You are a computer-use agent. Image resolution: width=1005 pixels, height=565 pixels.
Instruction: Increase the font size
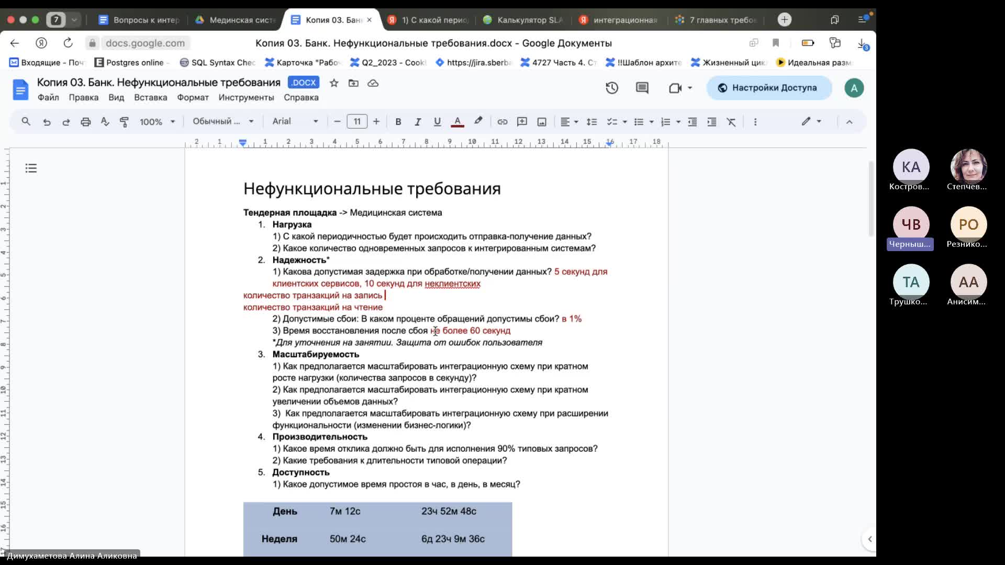[376, 122]
